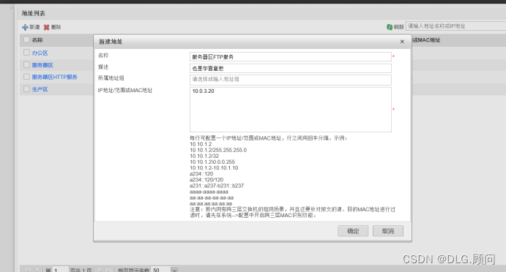Screen dimensions: 506x272
Task: Check the box for 生产区 row
Action: 26,88
